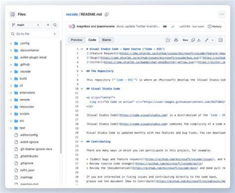Open the resources folder
The image size is (235, 193).
tap(27, 107)
